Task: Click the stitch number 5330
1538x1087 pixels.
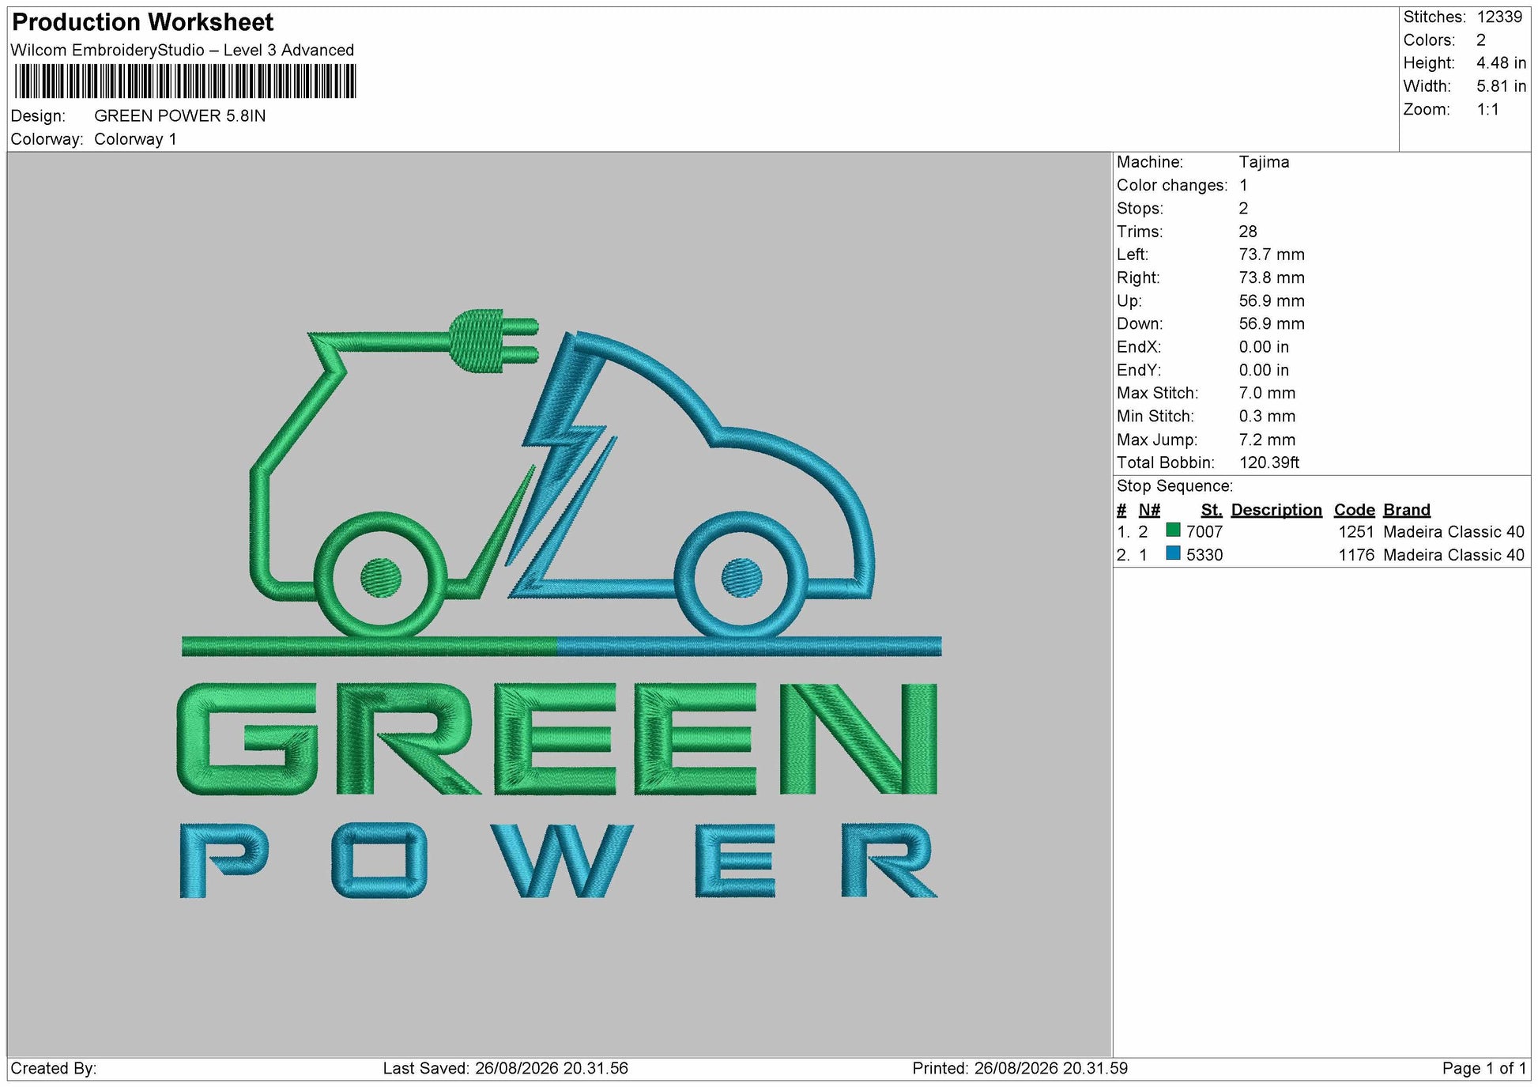Action: click(1204, 555)
